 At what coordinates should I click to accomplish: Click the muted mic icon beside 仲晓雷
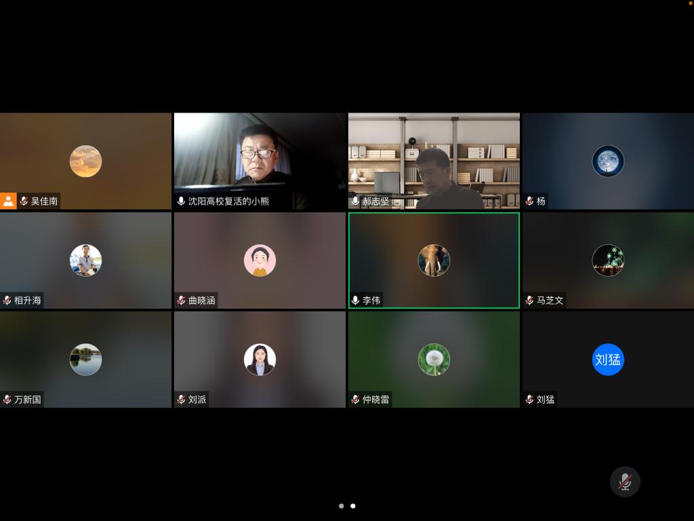(x=355, y=400)
